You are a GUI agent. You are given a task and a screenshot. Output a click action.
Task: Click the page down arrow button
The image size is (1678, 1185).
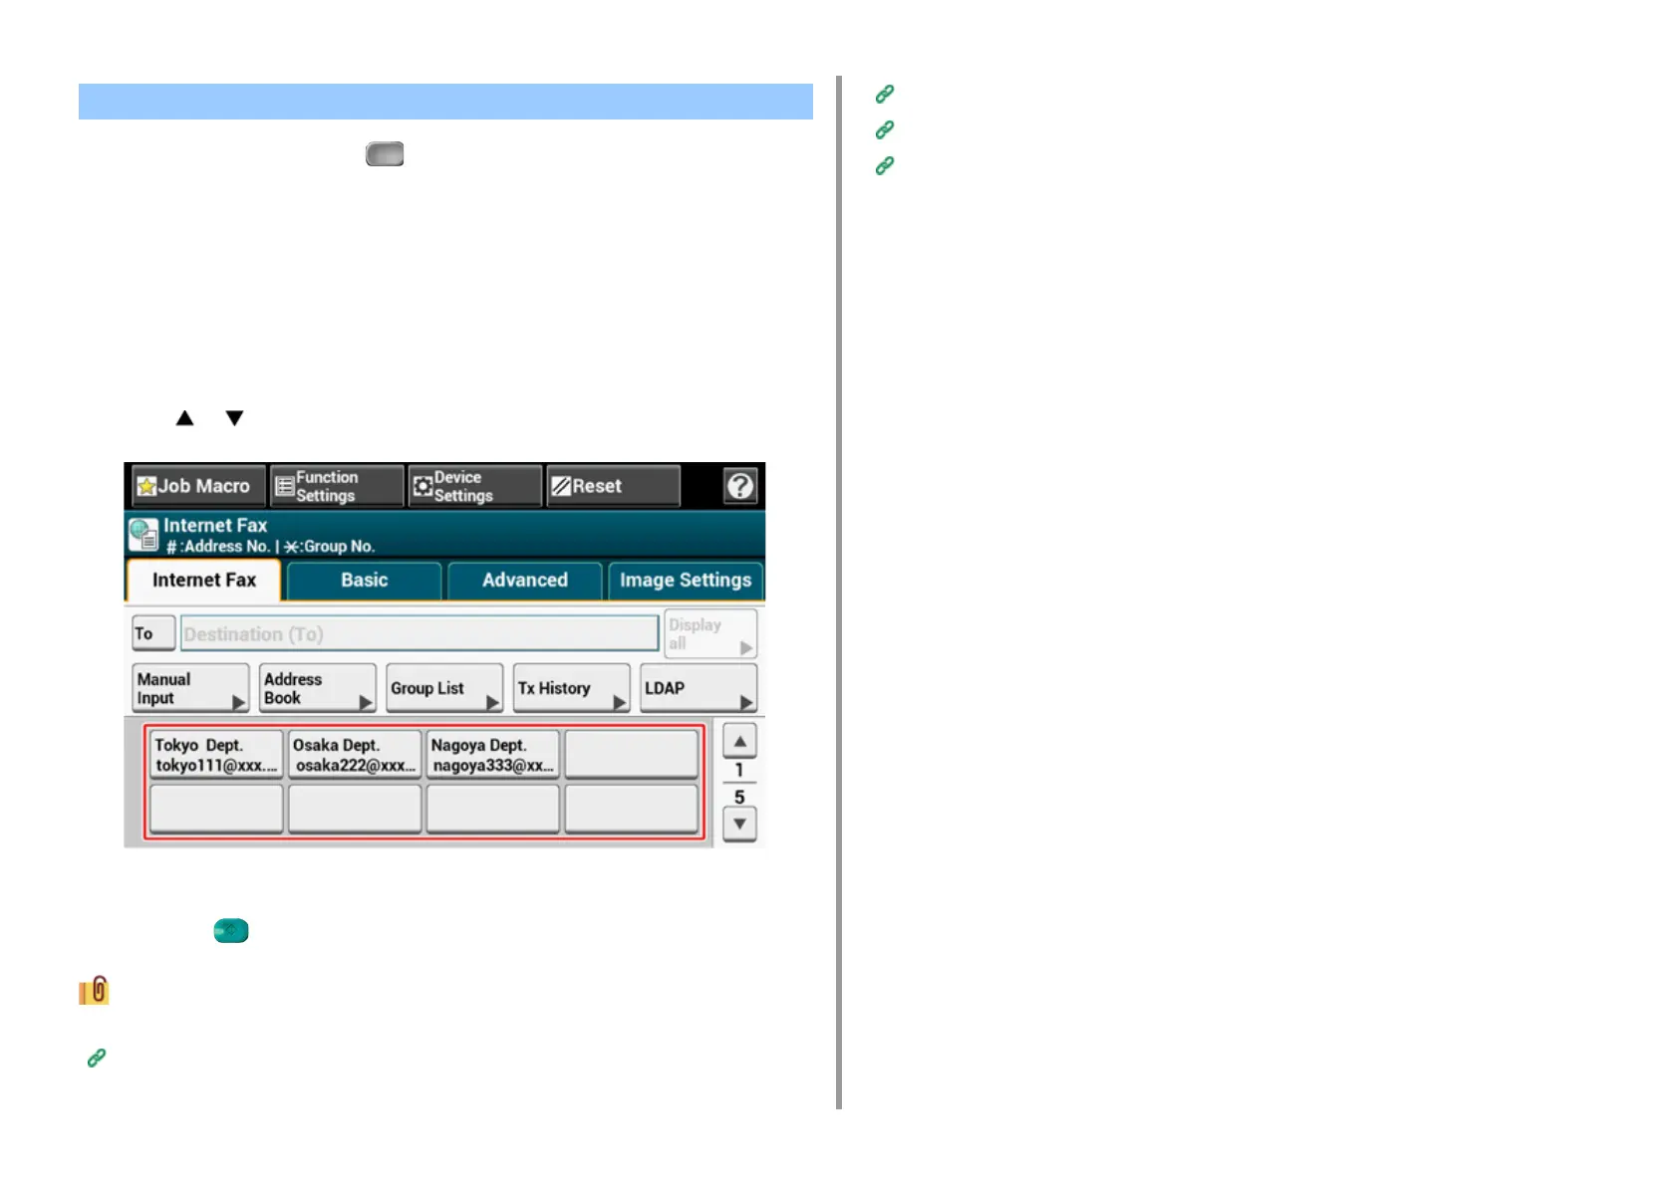739,825
